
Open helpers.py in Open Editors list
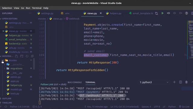[x=17, y=35]
